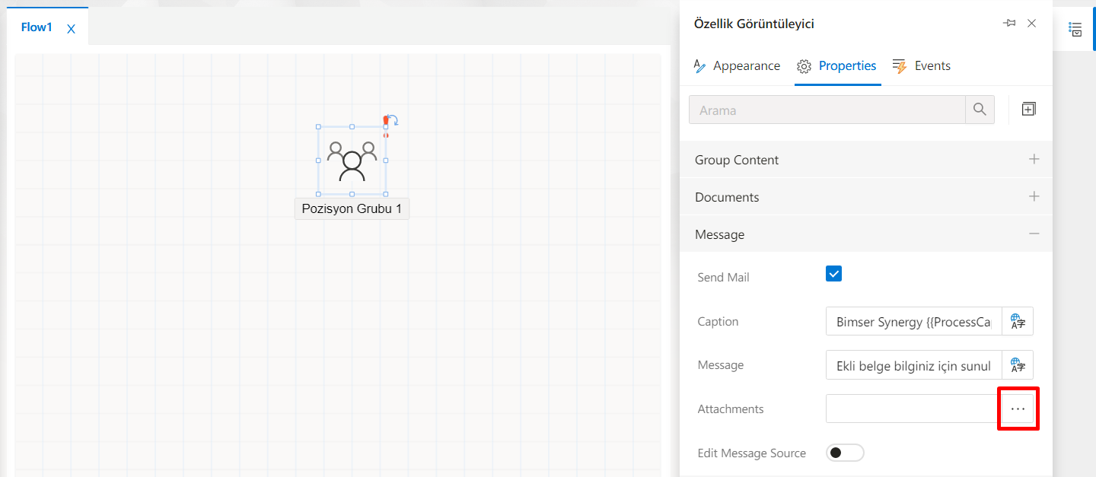Click the Arama search field
Viewport: 1096px width, 477px height.
tap(827, 110)
